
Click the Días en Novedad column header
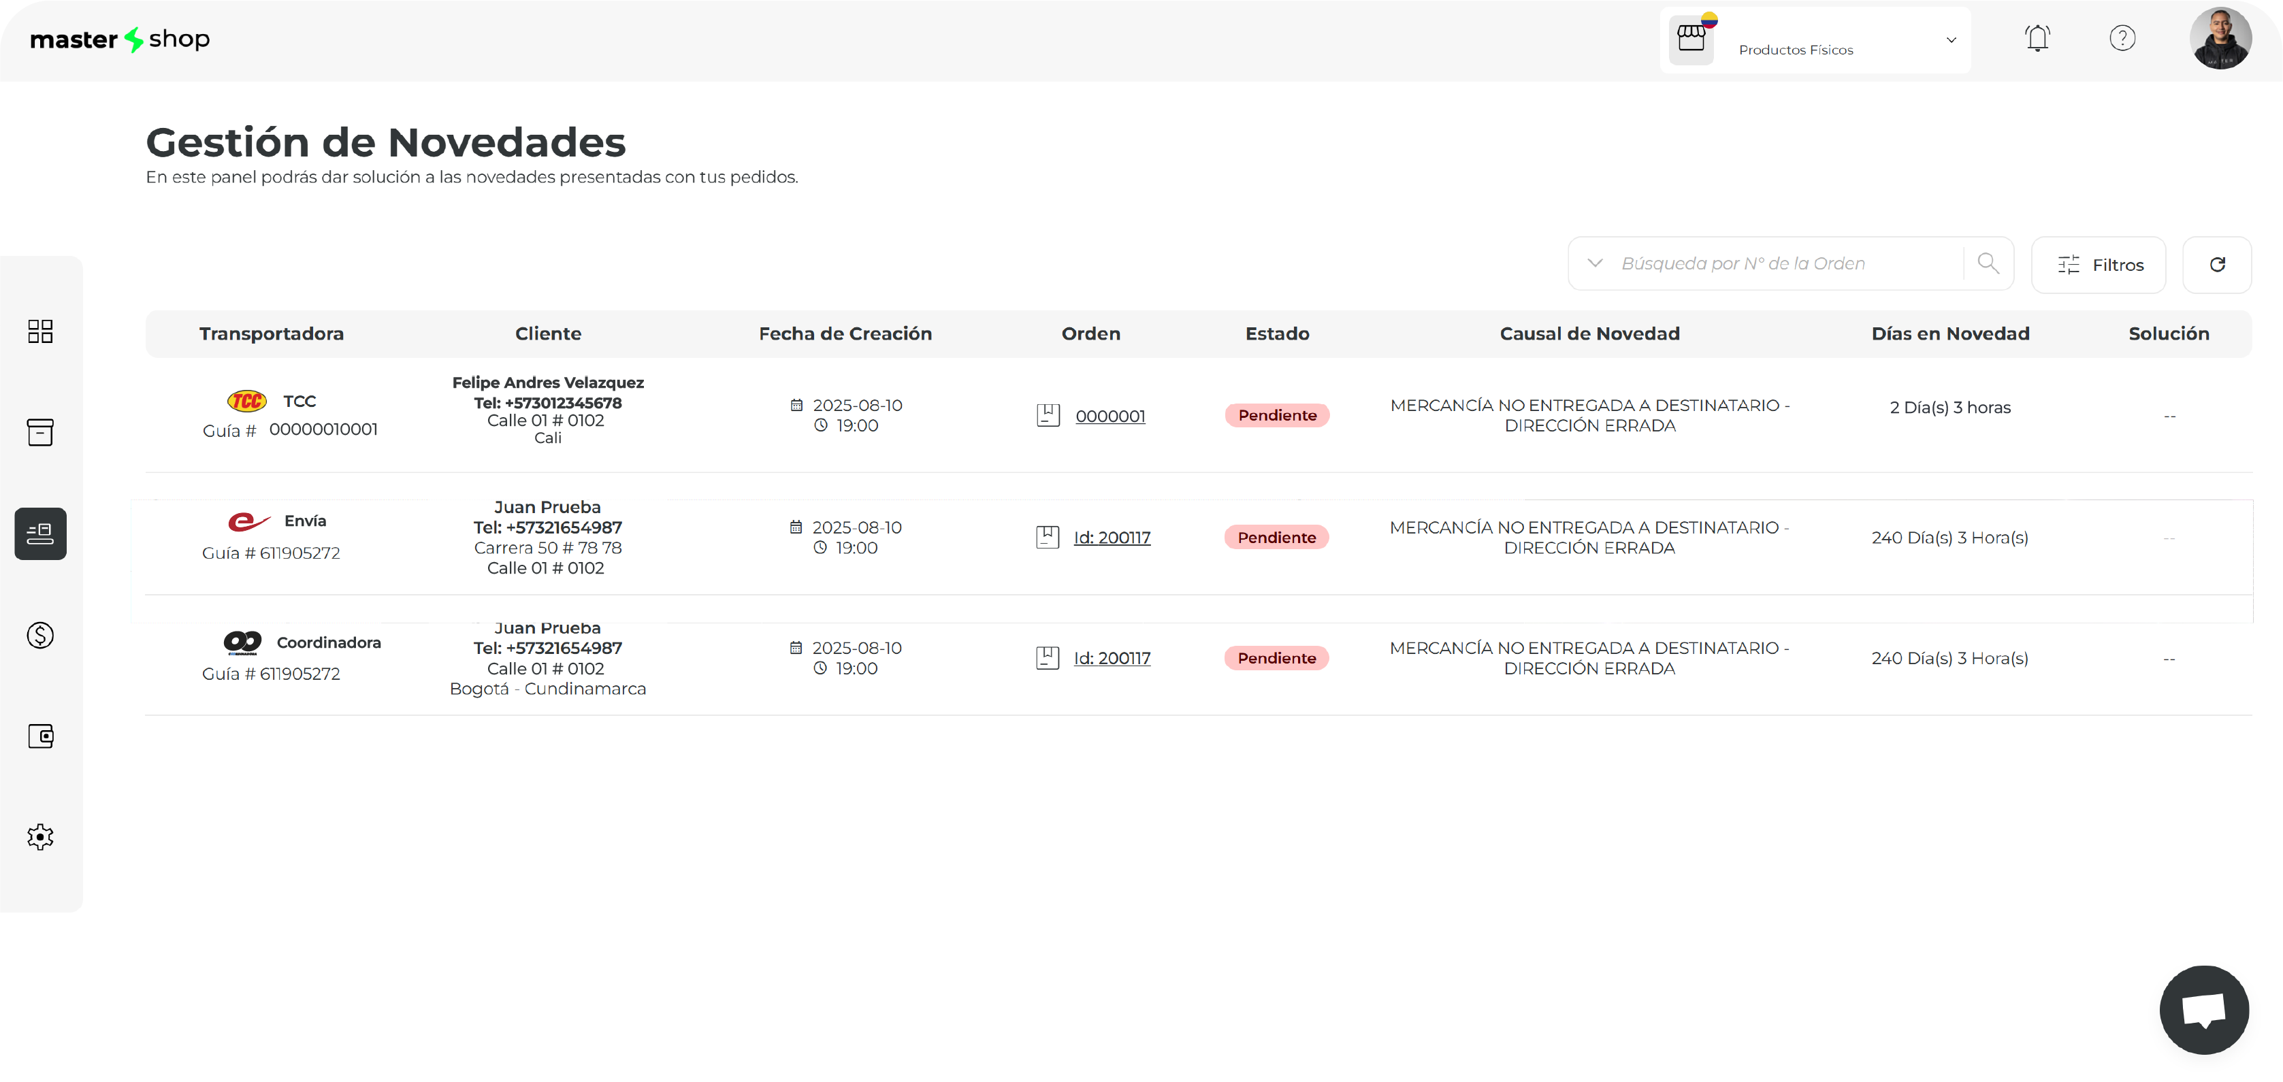click(x=1949, y=333)
